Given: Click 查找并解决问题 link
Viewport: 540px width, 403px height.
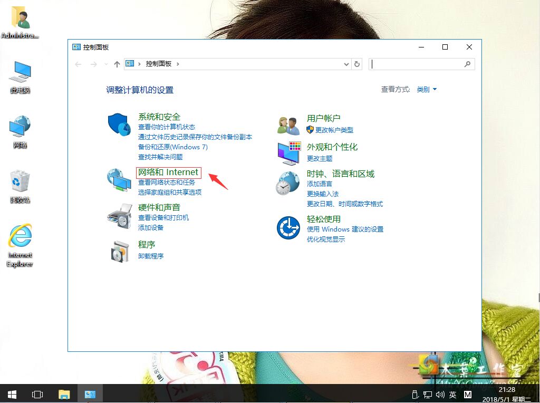Looking at the screenshot, I should pos(160,157).
